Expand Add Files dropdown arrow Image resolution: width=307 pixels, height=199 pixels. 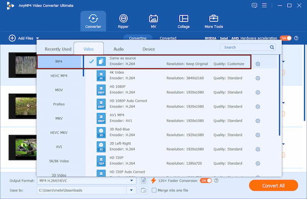pos(37,38)
